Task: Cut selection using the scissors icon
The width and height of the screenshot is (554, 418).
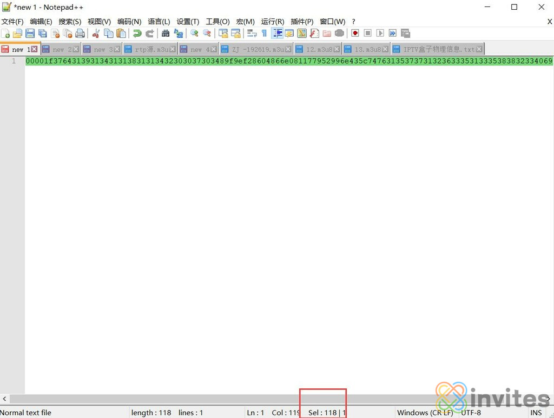Action: (96, 33)
